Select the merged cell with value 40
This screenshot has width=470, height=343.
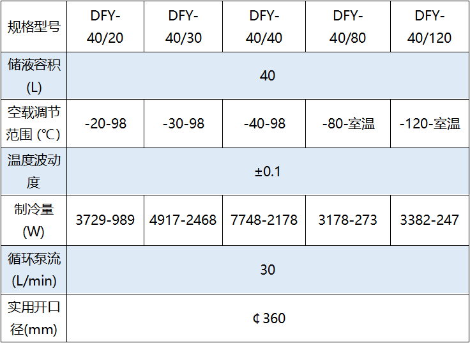[x=268, y=76]
